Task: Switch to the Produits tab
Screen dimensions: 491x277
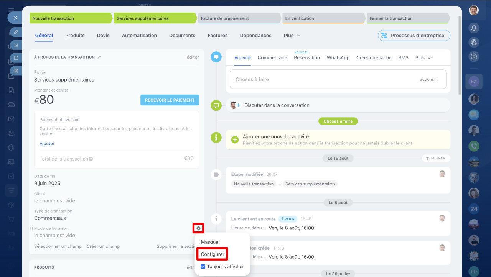Action: click(75, 36)
